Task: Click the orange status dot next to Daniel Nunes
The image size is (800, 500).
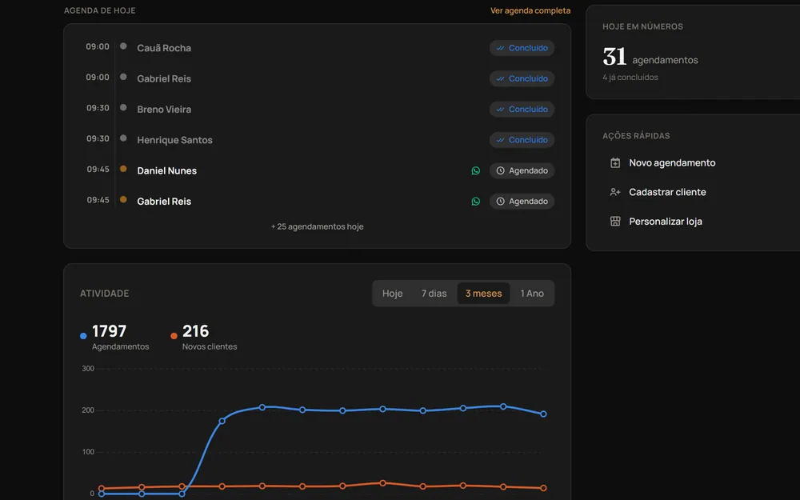Action: pos(123,169)
